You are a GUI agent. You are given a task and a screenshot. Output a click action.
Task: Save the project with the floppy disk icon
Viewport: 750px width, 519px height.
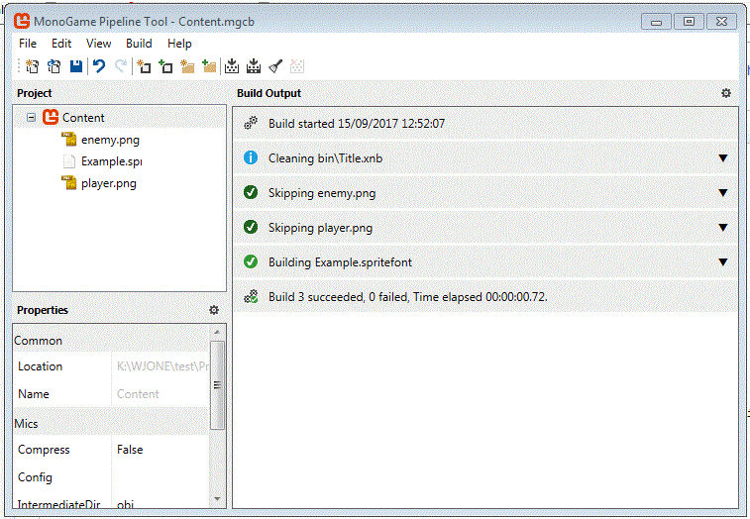coord(76,66)
